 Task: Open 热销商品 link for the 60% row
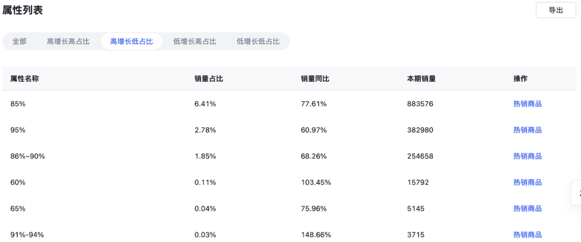coord(527,182)
